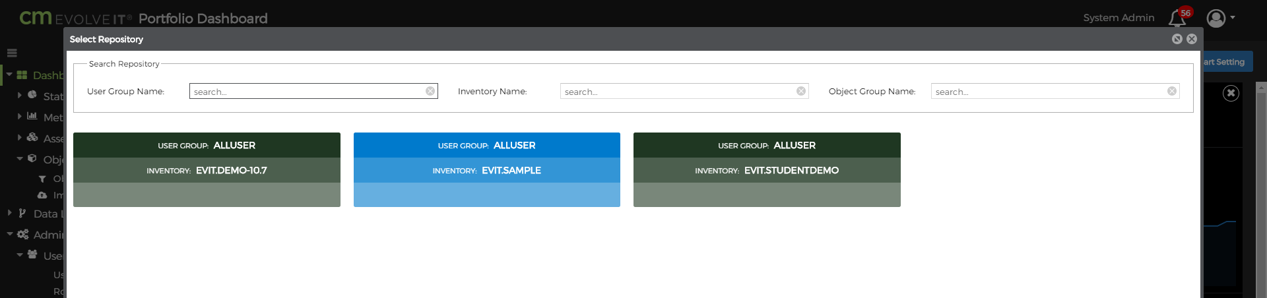The height and width of the screenshot is (298, 1267).
Task: Clear the Inventory Name search field
Action: pos(801,91)
